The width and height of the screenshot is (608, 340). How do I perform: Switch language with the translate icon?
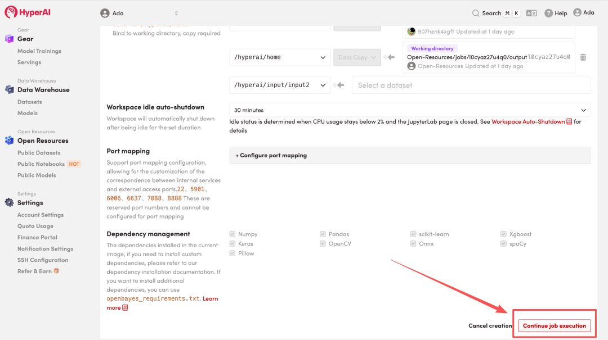coord(531,13)
